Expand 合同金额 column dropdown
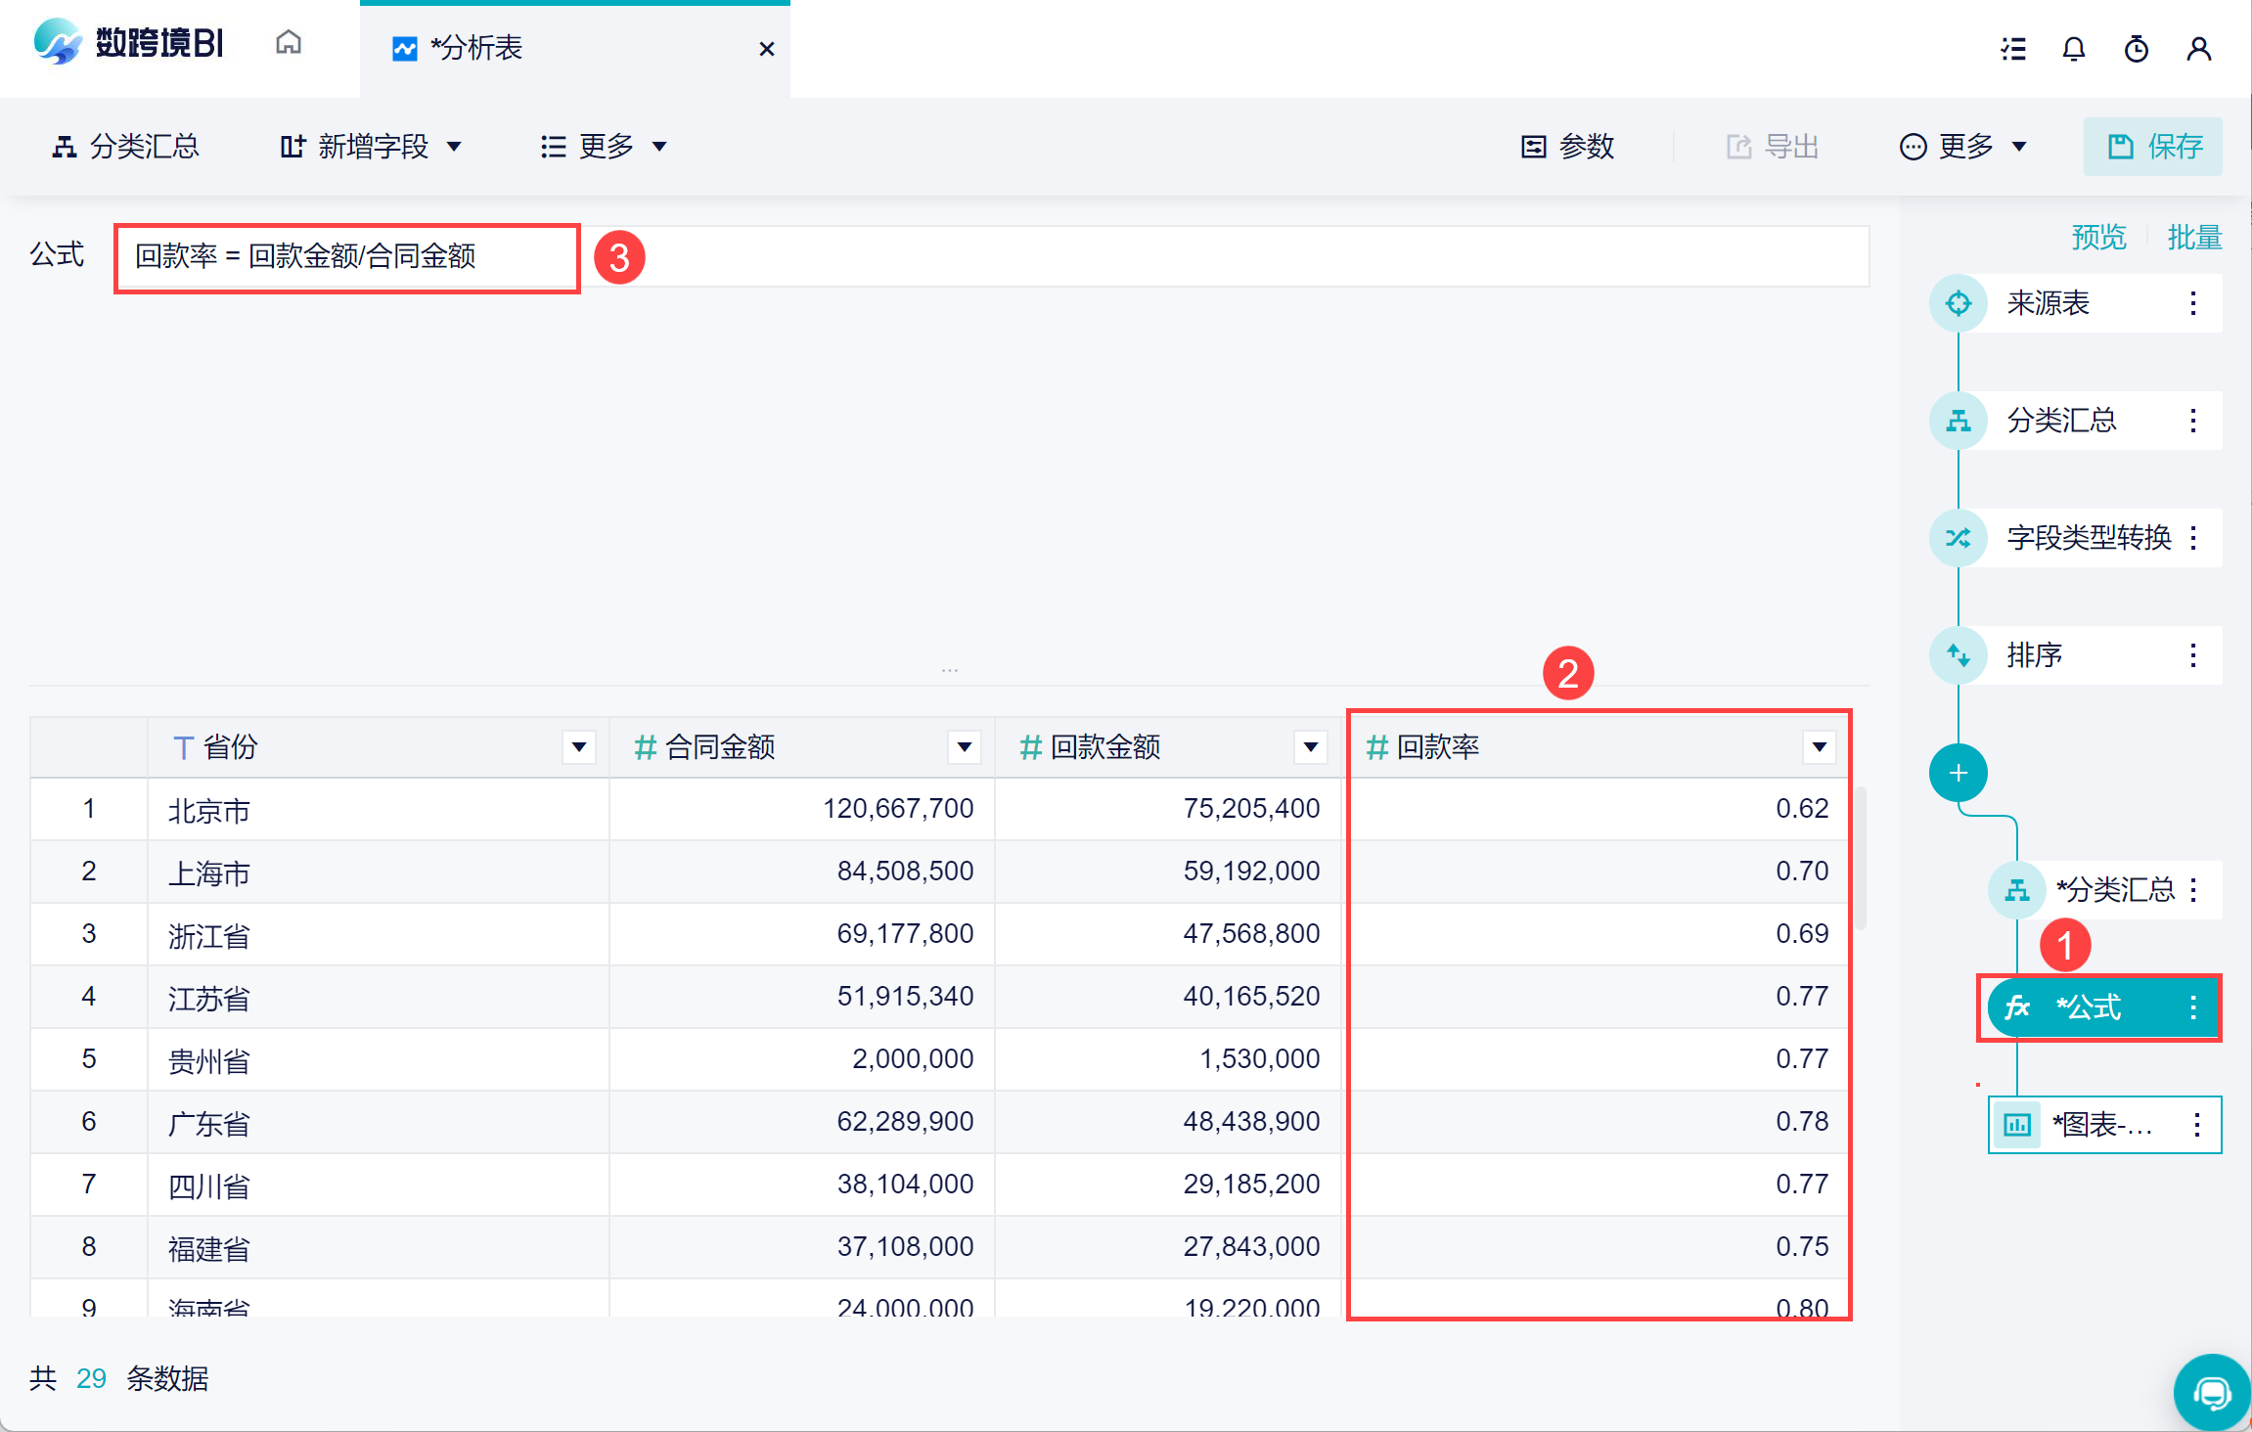 [x=965, y=747]
